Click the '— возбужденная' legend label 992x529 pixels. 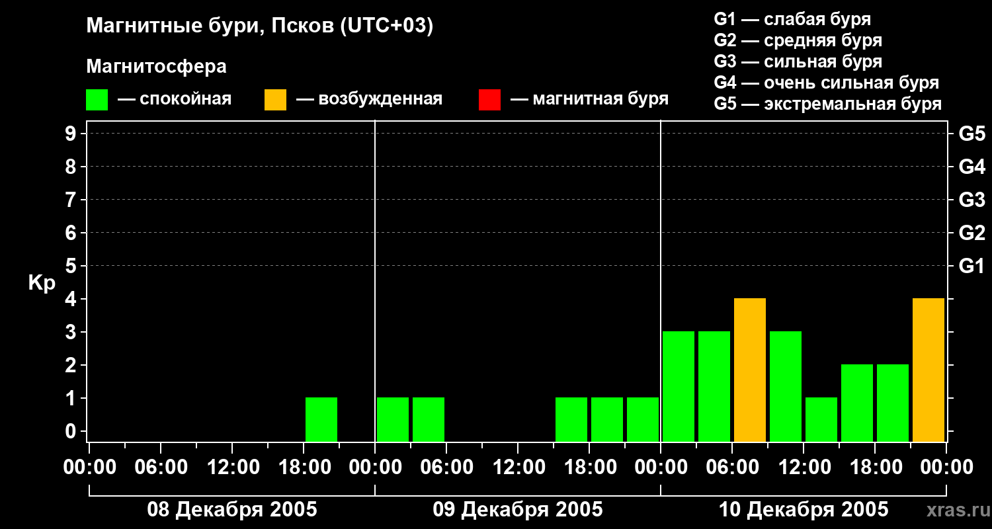click(369, 99)
